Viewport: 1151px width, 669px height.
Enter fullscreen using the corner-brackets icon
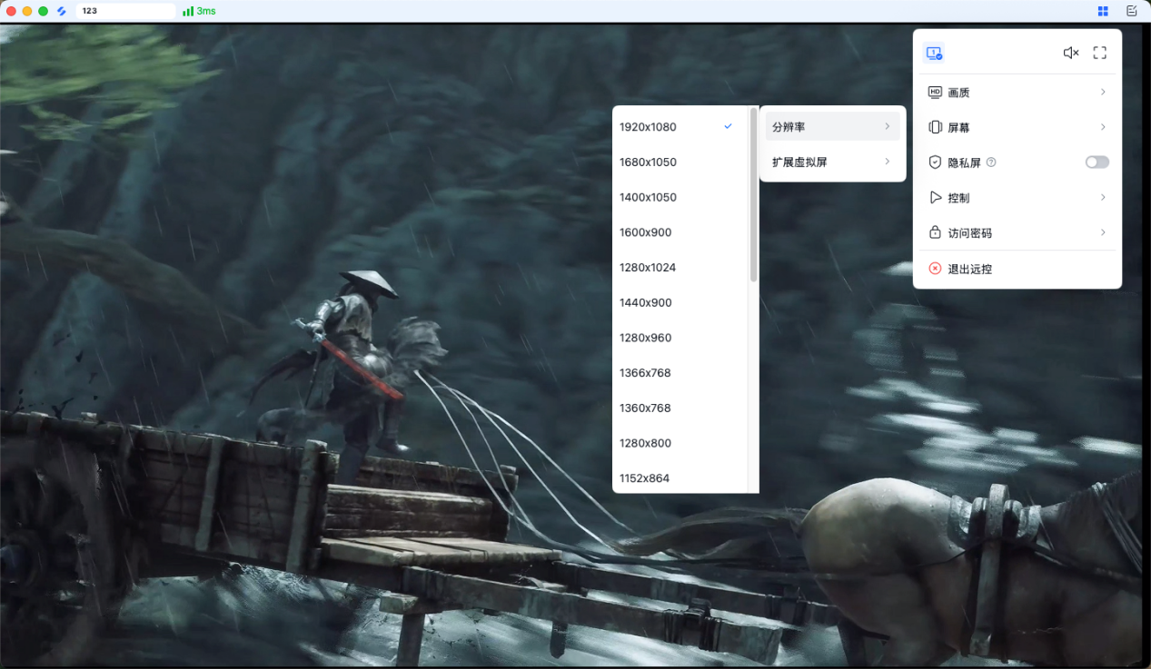click(1100, 53)
